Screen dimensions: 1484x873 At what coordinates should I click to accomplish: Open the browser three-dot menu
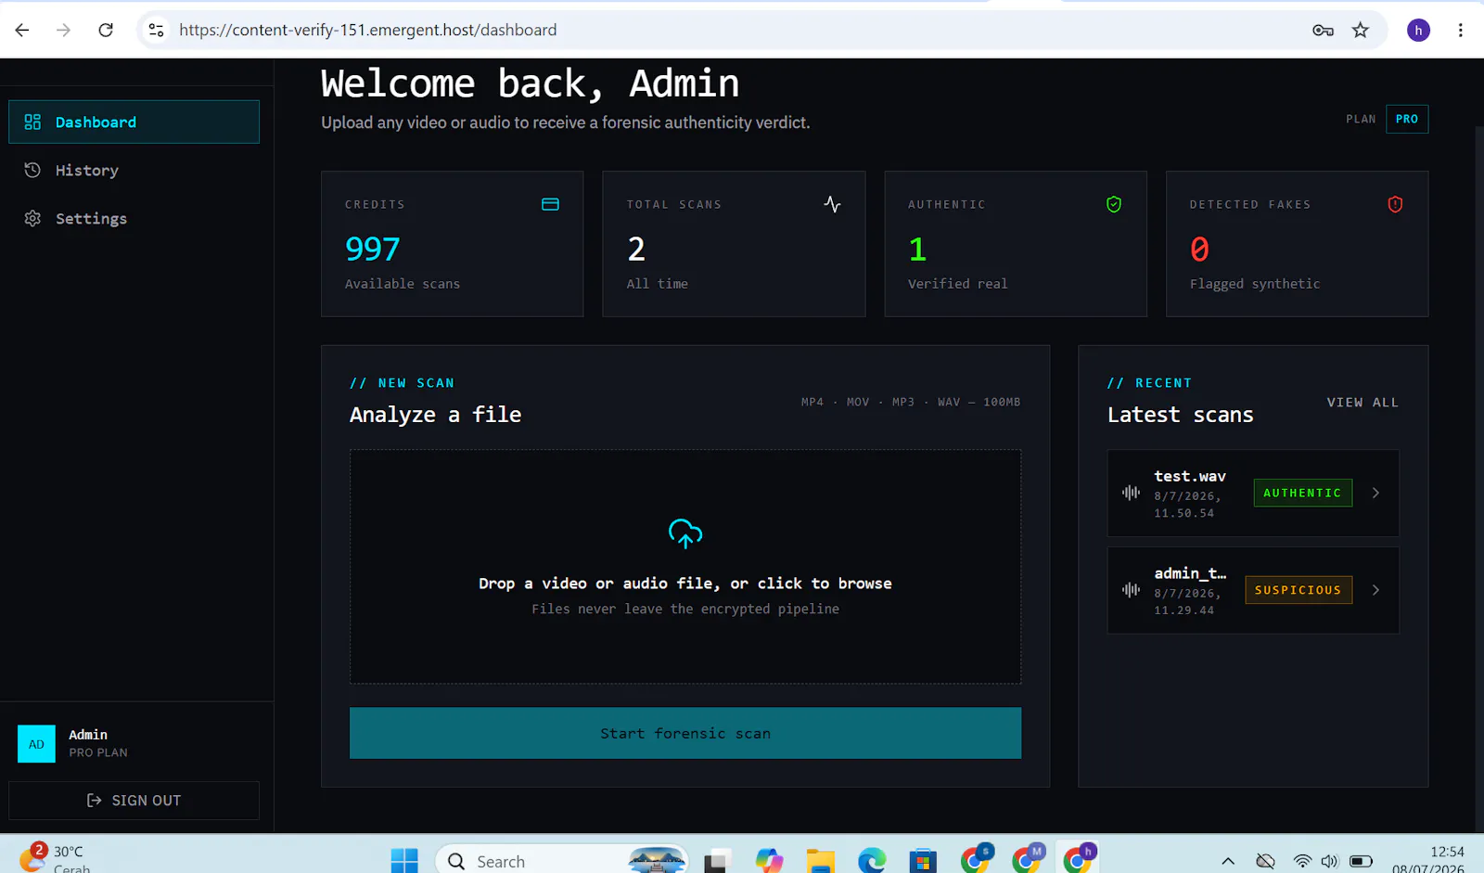[1460, 30]
